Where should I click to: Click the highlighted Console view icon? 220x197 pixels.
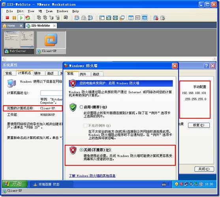click(145, 18)
